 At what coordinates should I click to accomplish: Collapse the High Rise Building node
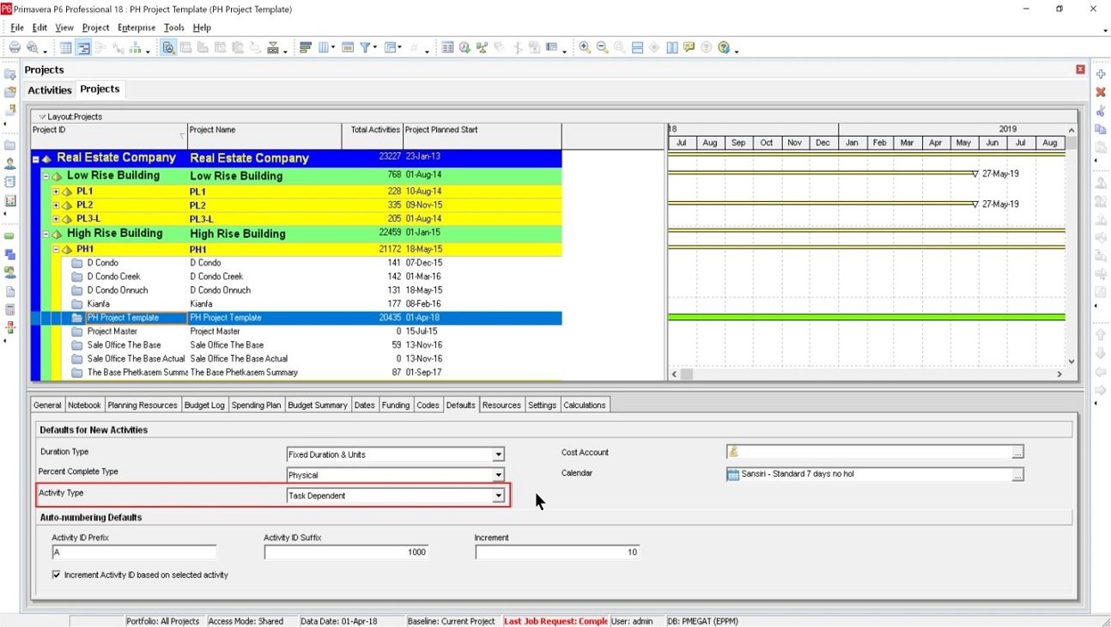point(46,234)
